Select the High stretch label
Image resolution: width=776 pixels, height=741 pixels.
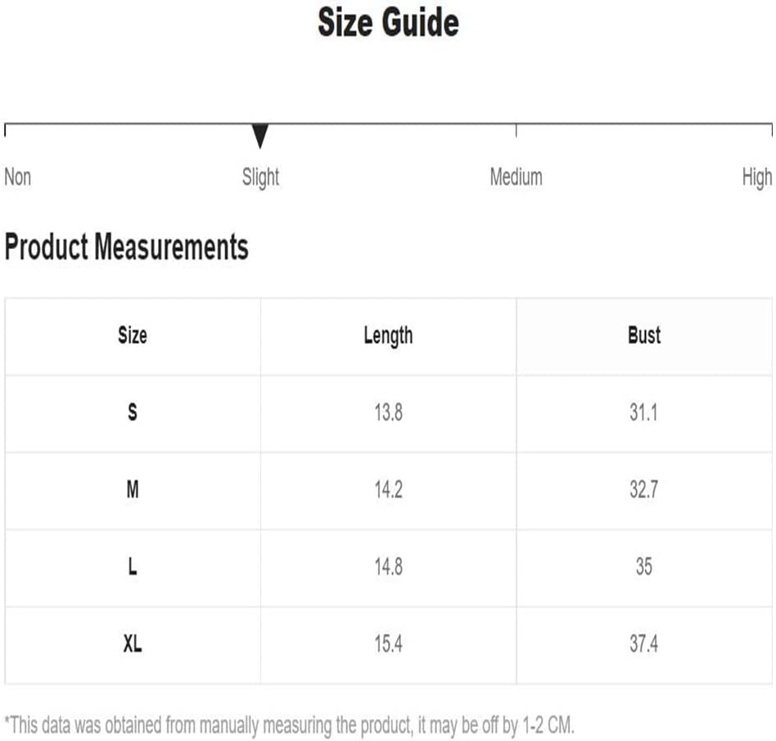[756, 178]
